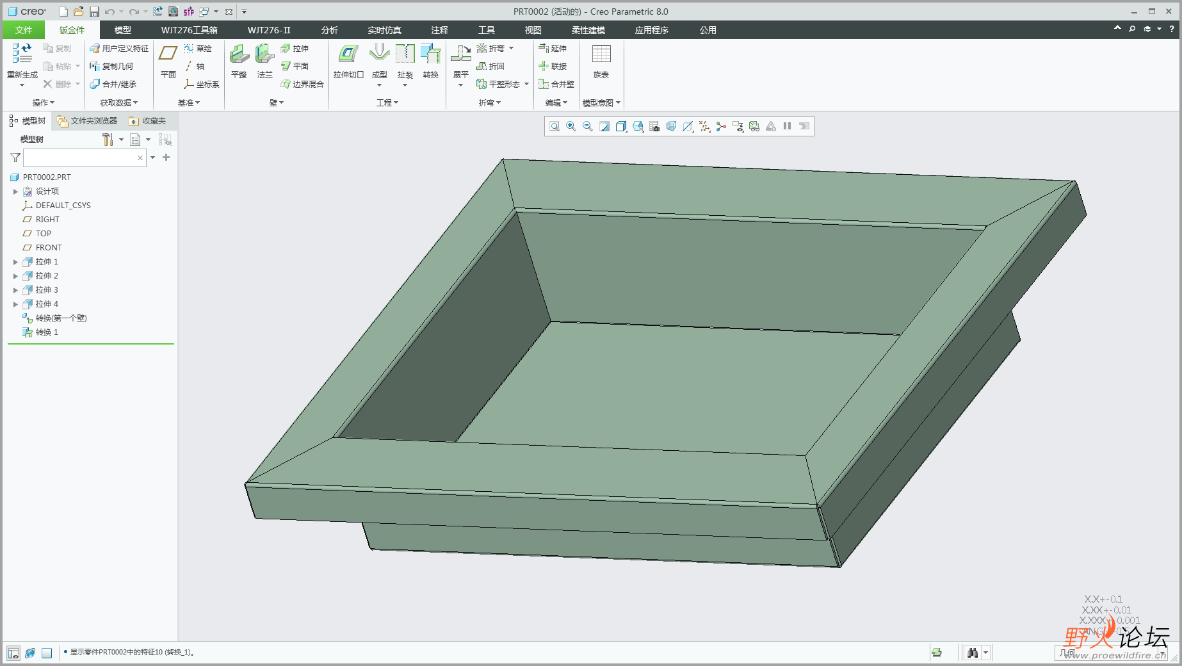Click the Extend (延伸) tool

553,48
